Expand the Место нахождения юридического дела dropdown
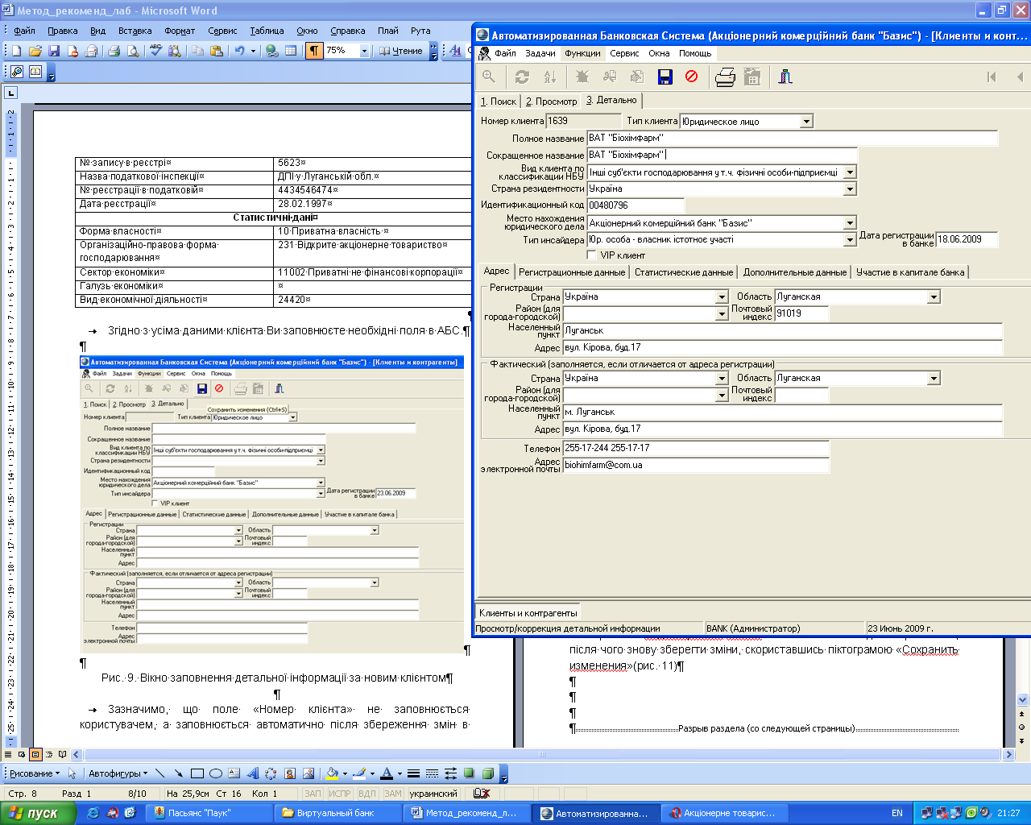1031x825 pixels. tap(850, 223)
